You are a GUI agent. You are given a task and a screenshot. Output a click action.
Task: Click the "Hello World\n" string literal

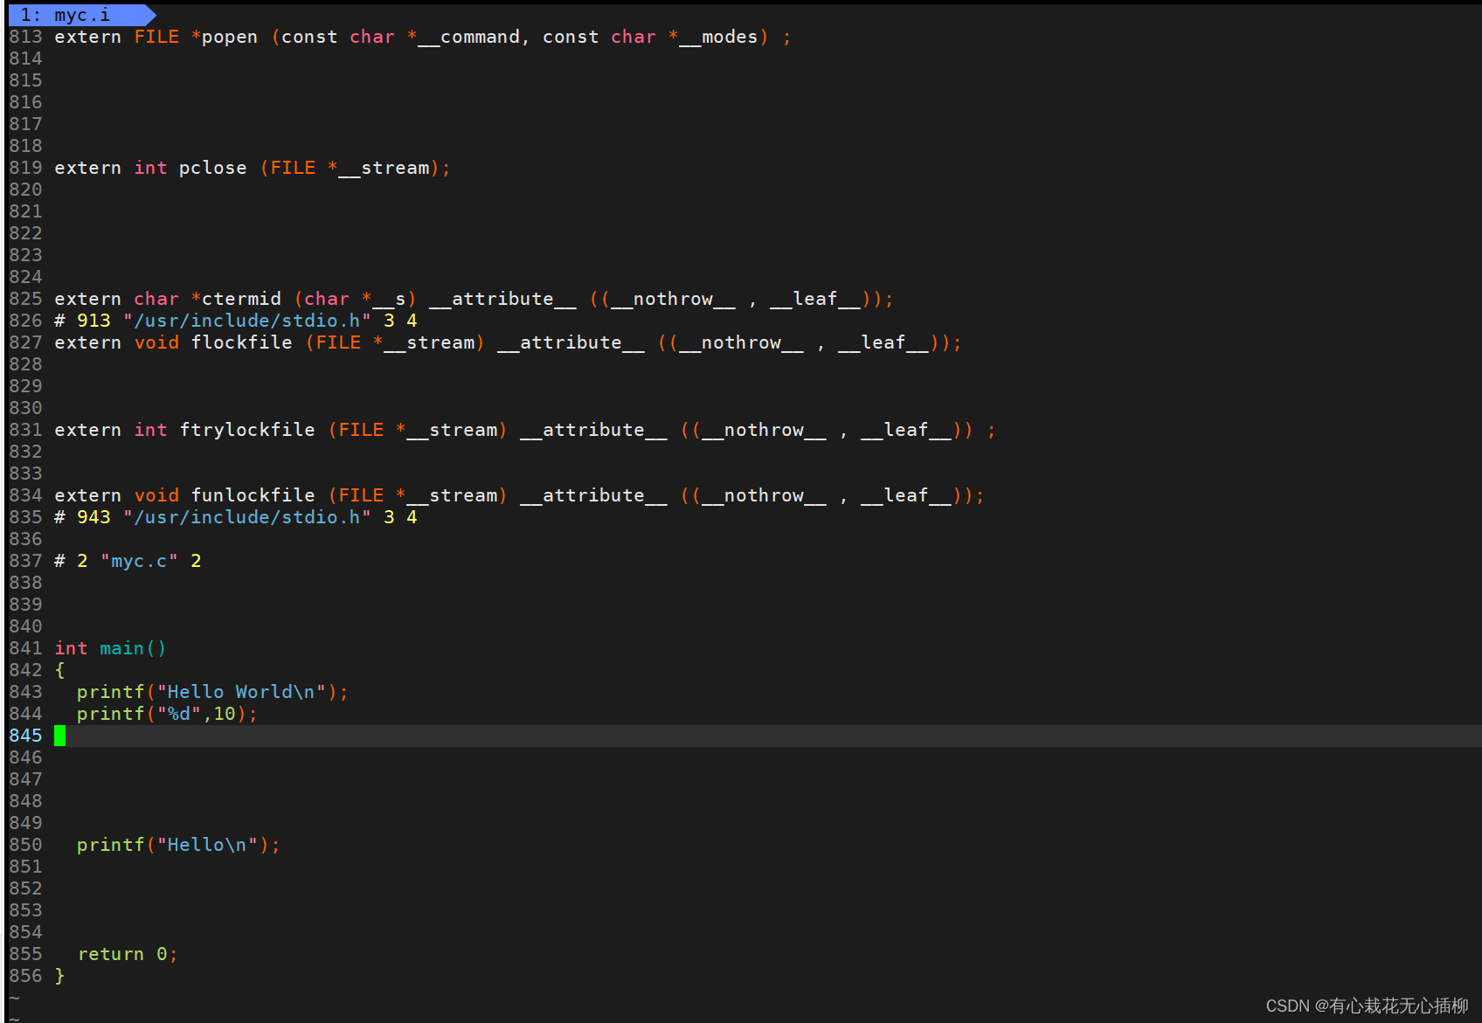[241, 692]
